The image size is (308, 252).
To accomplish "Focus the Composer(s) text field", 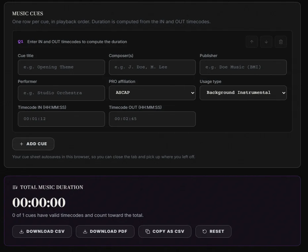I will point(152,67).
